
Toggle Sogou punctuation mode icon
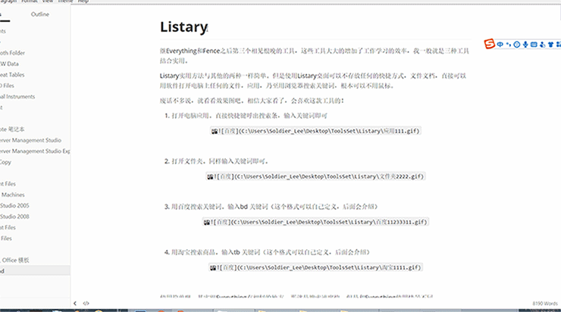pos(509,44)
